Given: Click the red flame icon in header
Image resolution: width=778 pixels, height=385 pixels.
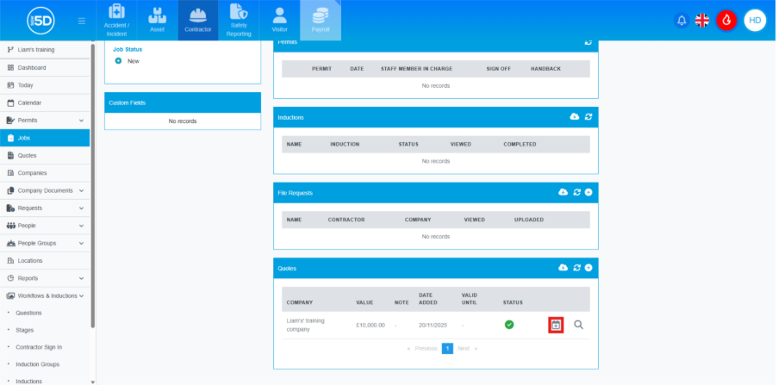Looking at the screenshot, I should 726,21.
